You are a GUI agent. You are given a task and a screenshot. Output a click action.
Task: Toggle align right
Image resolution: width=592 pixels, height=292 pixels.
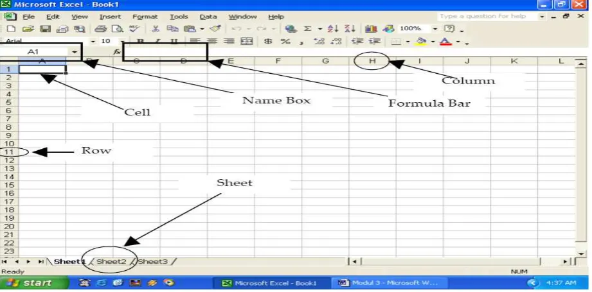click(x=229, y=41)
